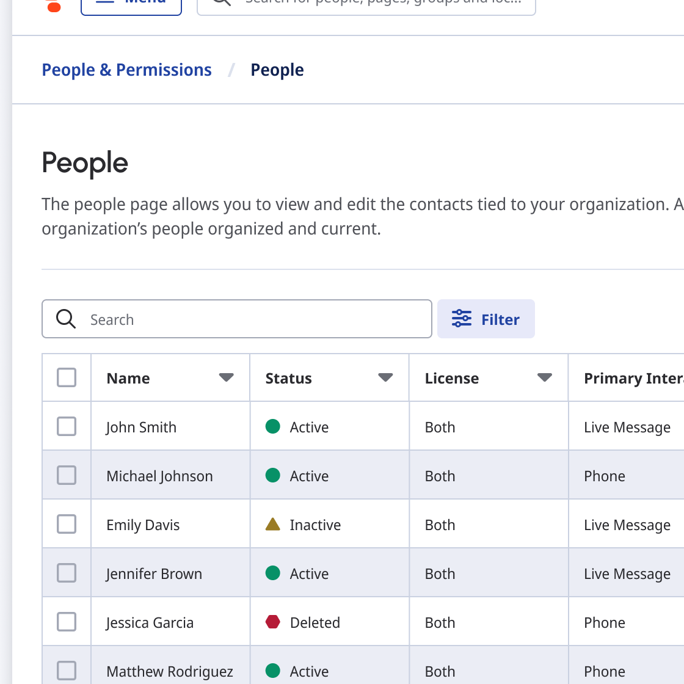The width and height of the screenshot is (684, 684).
Task: Check the box for Jennifer Brown
Action: [67, 573]
